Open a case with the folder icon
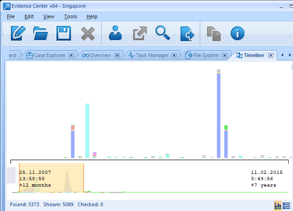Viewport: 293px width, 211px height. point(41,33)
